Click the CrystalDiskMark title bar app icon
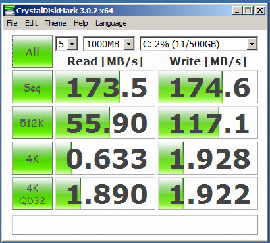The width and height of the screenshot is (270, 243). coord(9,11)
